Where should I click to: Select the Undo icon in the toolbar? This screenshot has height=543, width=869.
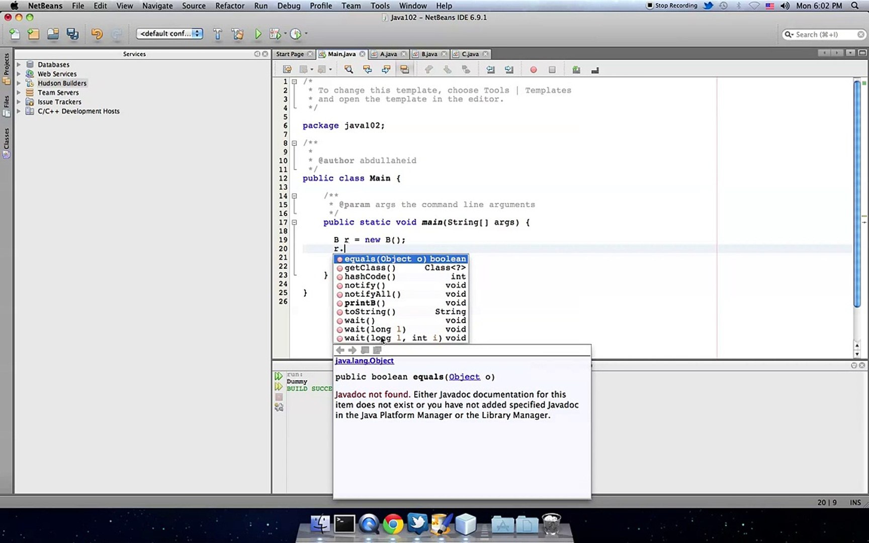pyautogui.click(x=96, y=34)
